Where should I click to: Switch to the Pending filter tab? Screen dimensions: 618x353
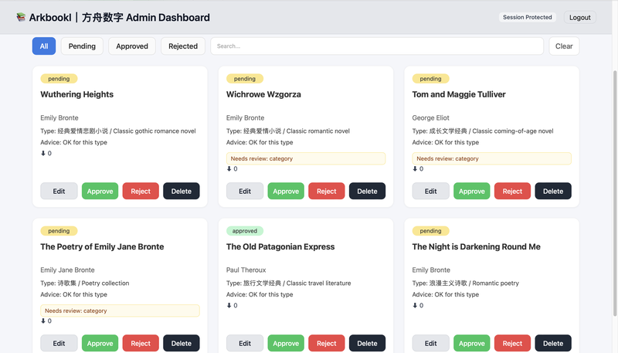point(82,46)
